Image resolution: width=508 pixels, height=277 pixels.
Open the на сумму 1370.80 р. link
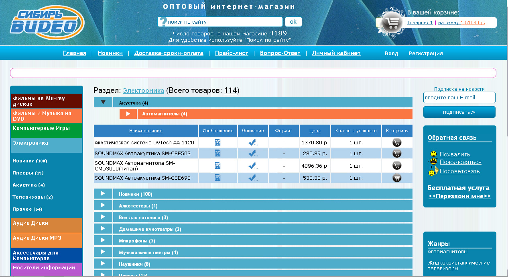461,23
